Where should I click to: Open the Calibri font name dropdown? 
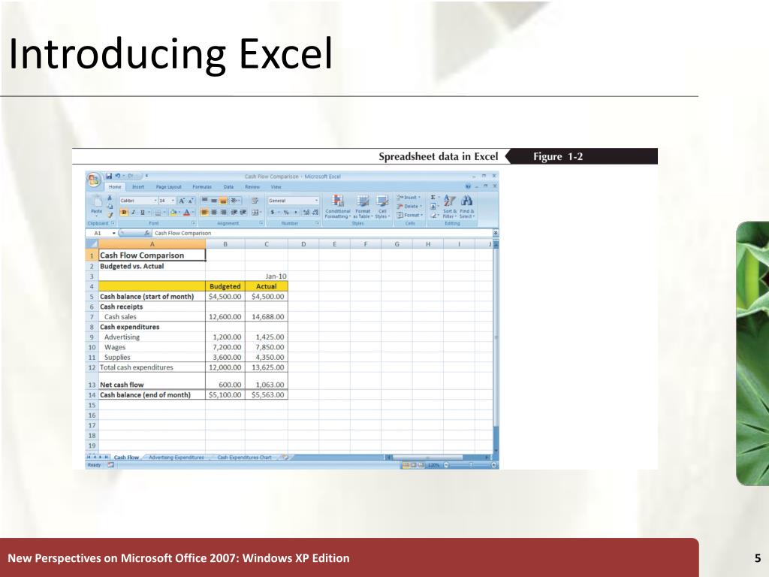pos(155,201)
